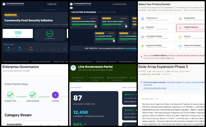This screenshot has height=127, width=206.
Task: Click the icon before 'You selected Health & Wellness'
Action: [x=142, y=57]
